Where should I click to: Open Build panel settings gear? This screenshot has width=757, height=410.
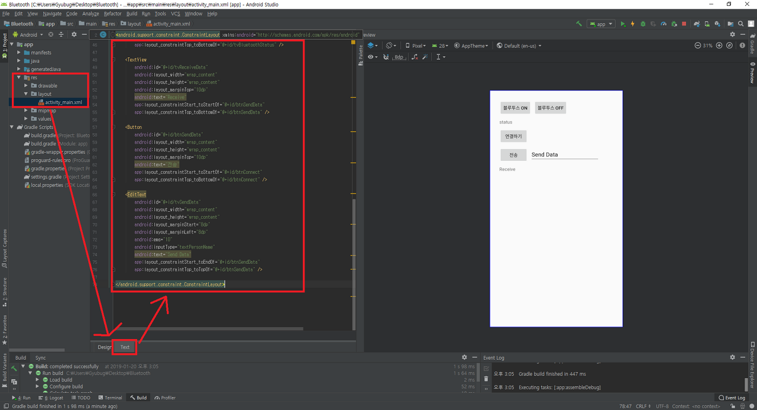pyautogui.click(x=464, y=357)
